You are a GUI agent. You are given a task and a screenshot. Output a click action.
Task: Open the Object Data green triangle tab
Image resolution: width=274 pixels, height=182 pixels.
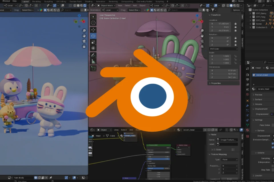[x=247, y=125]
